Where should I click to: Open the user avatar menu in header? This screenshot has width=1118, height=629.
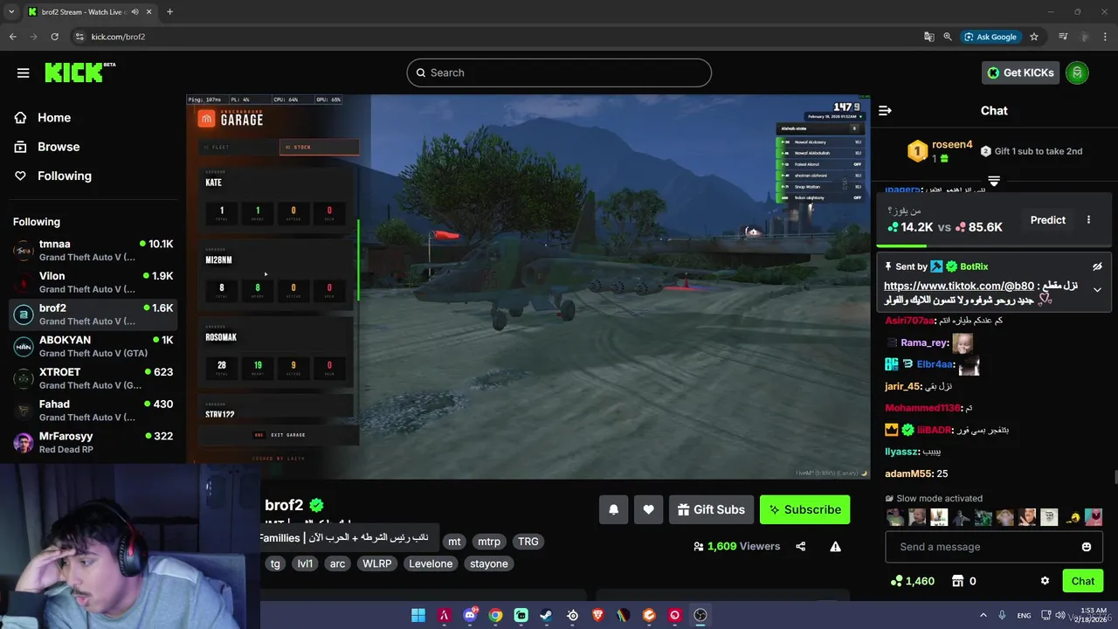[1077, 73]
